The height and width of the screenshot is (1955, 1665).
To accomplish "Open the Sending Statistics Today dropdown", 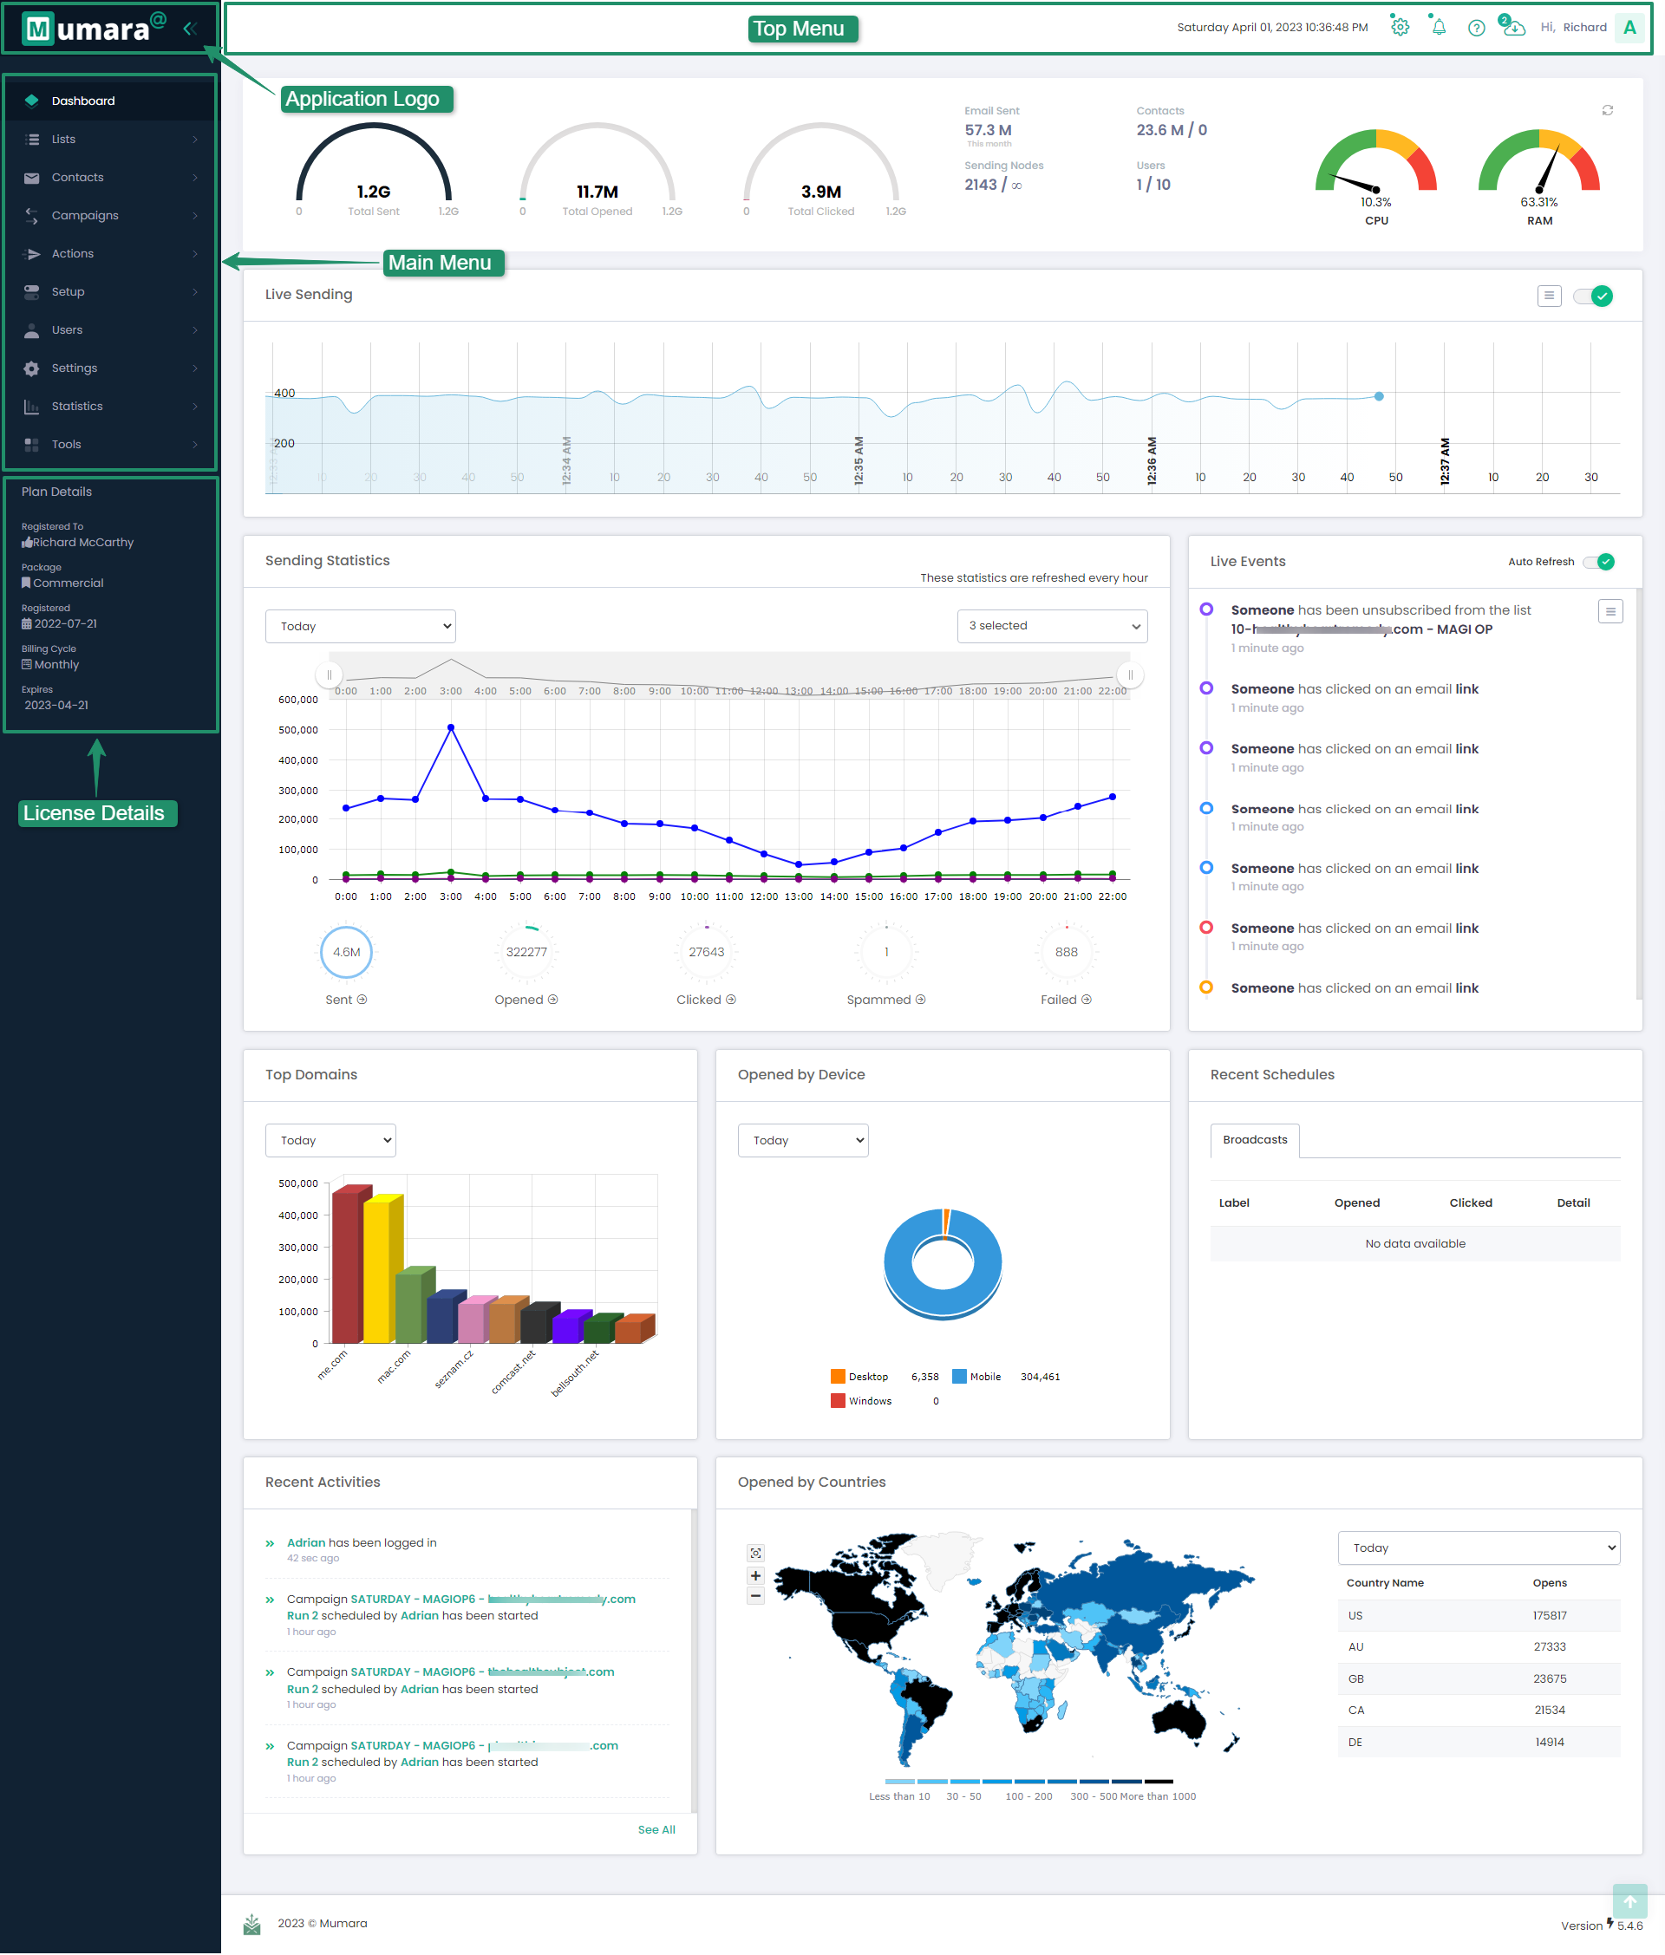I will click(361, 627).
